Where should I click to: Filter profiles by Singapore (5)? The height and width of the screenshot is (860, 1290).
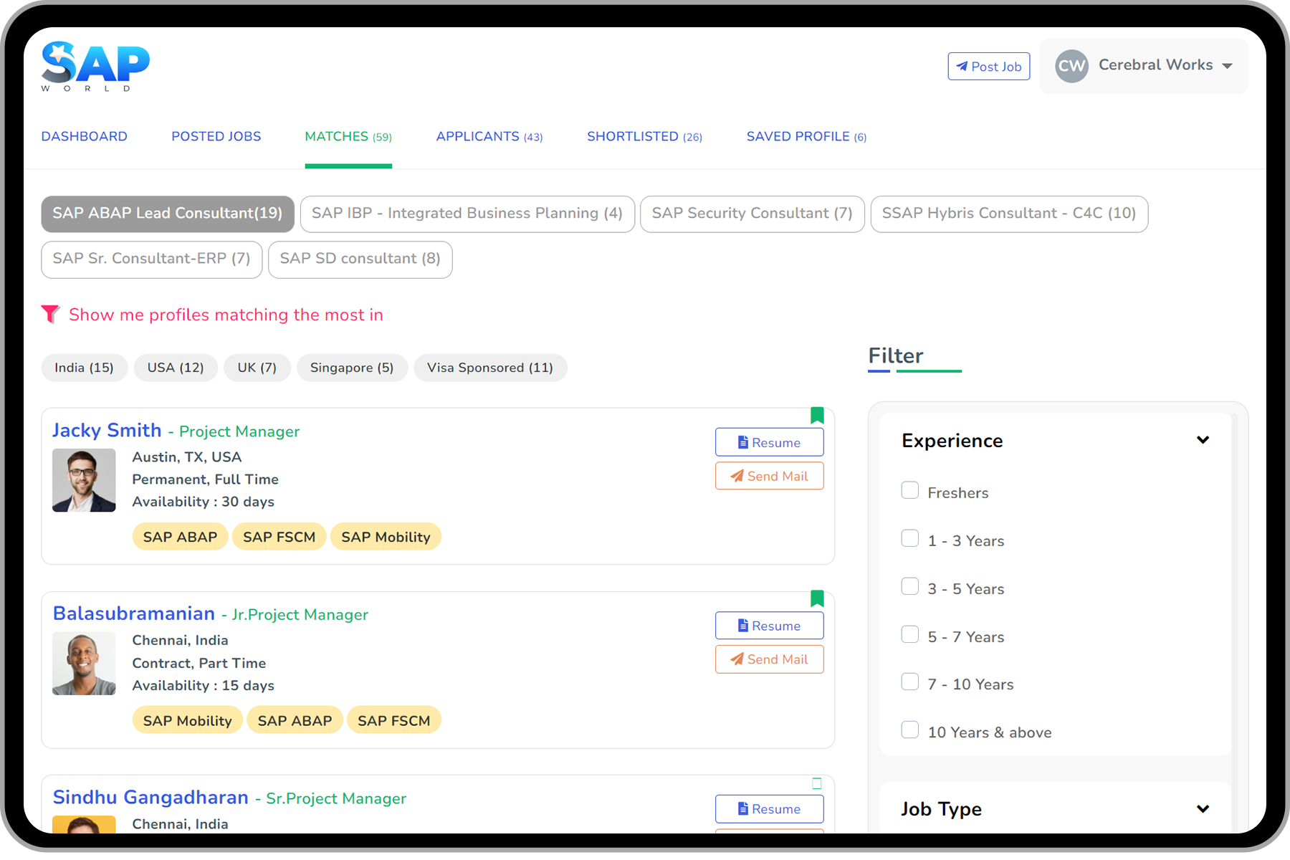pyautogui.click(x=352, y=368)
